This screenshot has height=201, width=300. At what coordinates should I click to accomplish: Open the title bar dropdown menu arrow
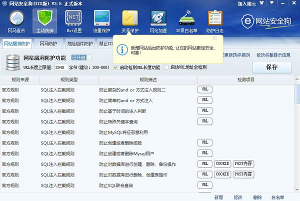point(271,3)
